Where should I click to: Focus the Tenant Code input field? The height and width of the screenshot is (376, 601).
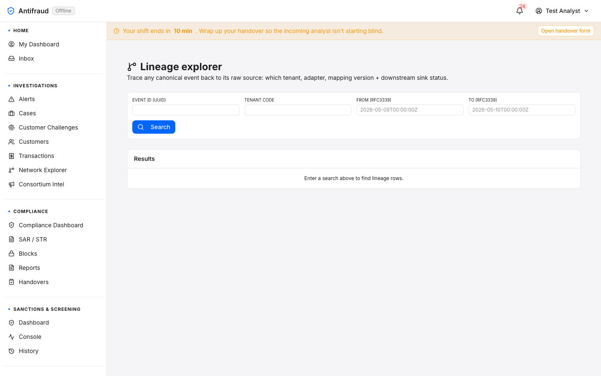click(x=298, y=110)
